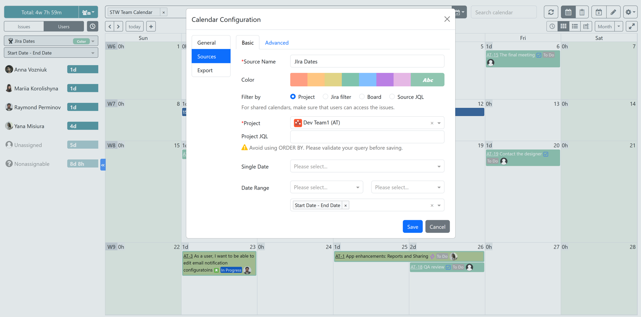
Task: Click the refresh calendar icon
Action: pyautogui.click(x=551, y=12)
